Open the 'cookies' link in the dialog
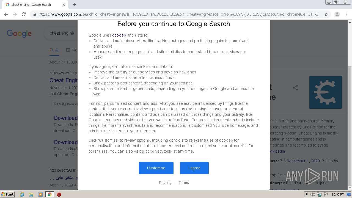This screenshot has height=198, width=352. pyautogui.click(x=119, y=35)
